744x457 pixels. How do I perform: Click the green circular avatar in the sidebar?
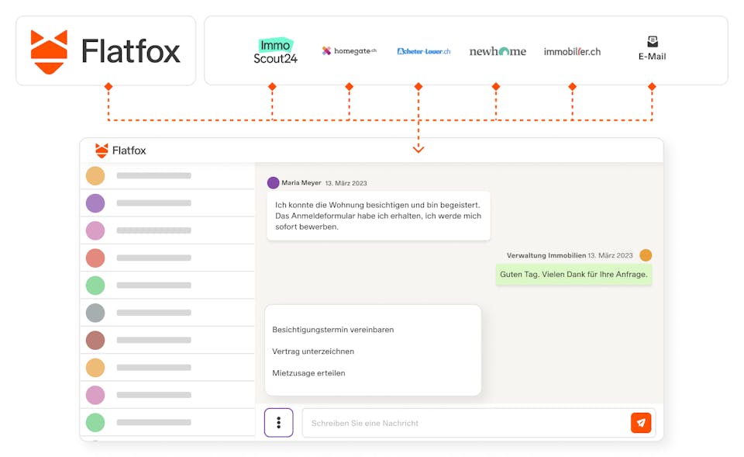point(95,286)
